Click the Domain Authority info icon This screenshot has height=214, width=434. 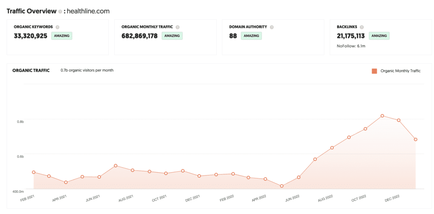[272, 27]
